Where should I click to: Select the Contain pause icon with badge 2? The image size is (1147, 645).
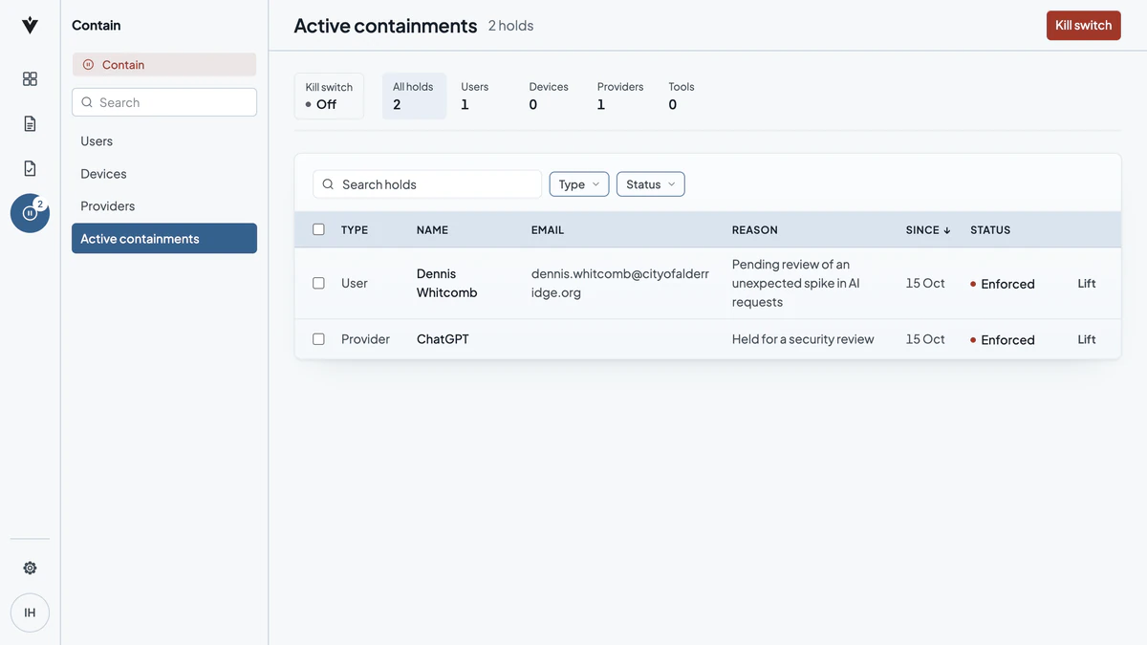click(30, 213)
